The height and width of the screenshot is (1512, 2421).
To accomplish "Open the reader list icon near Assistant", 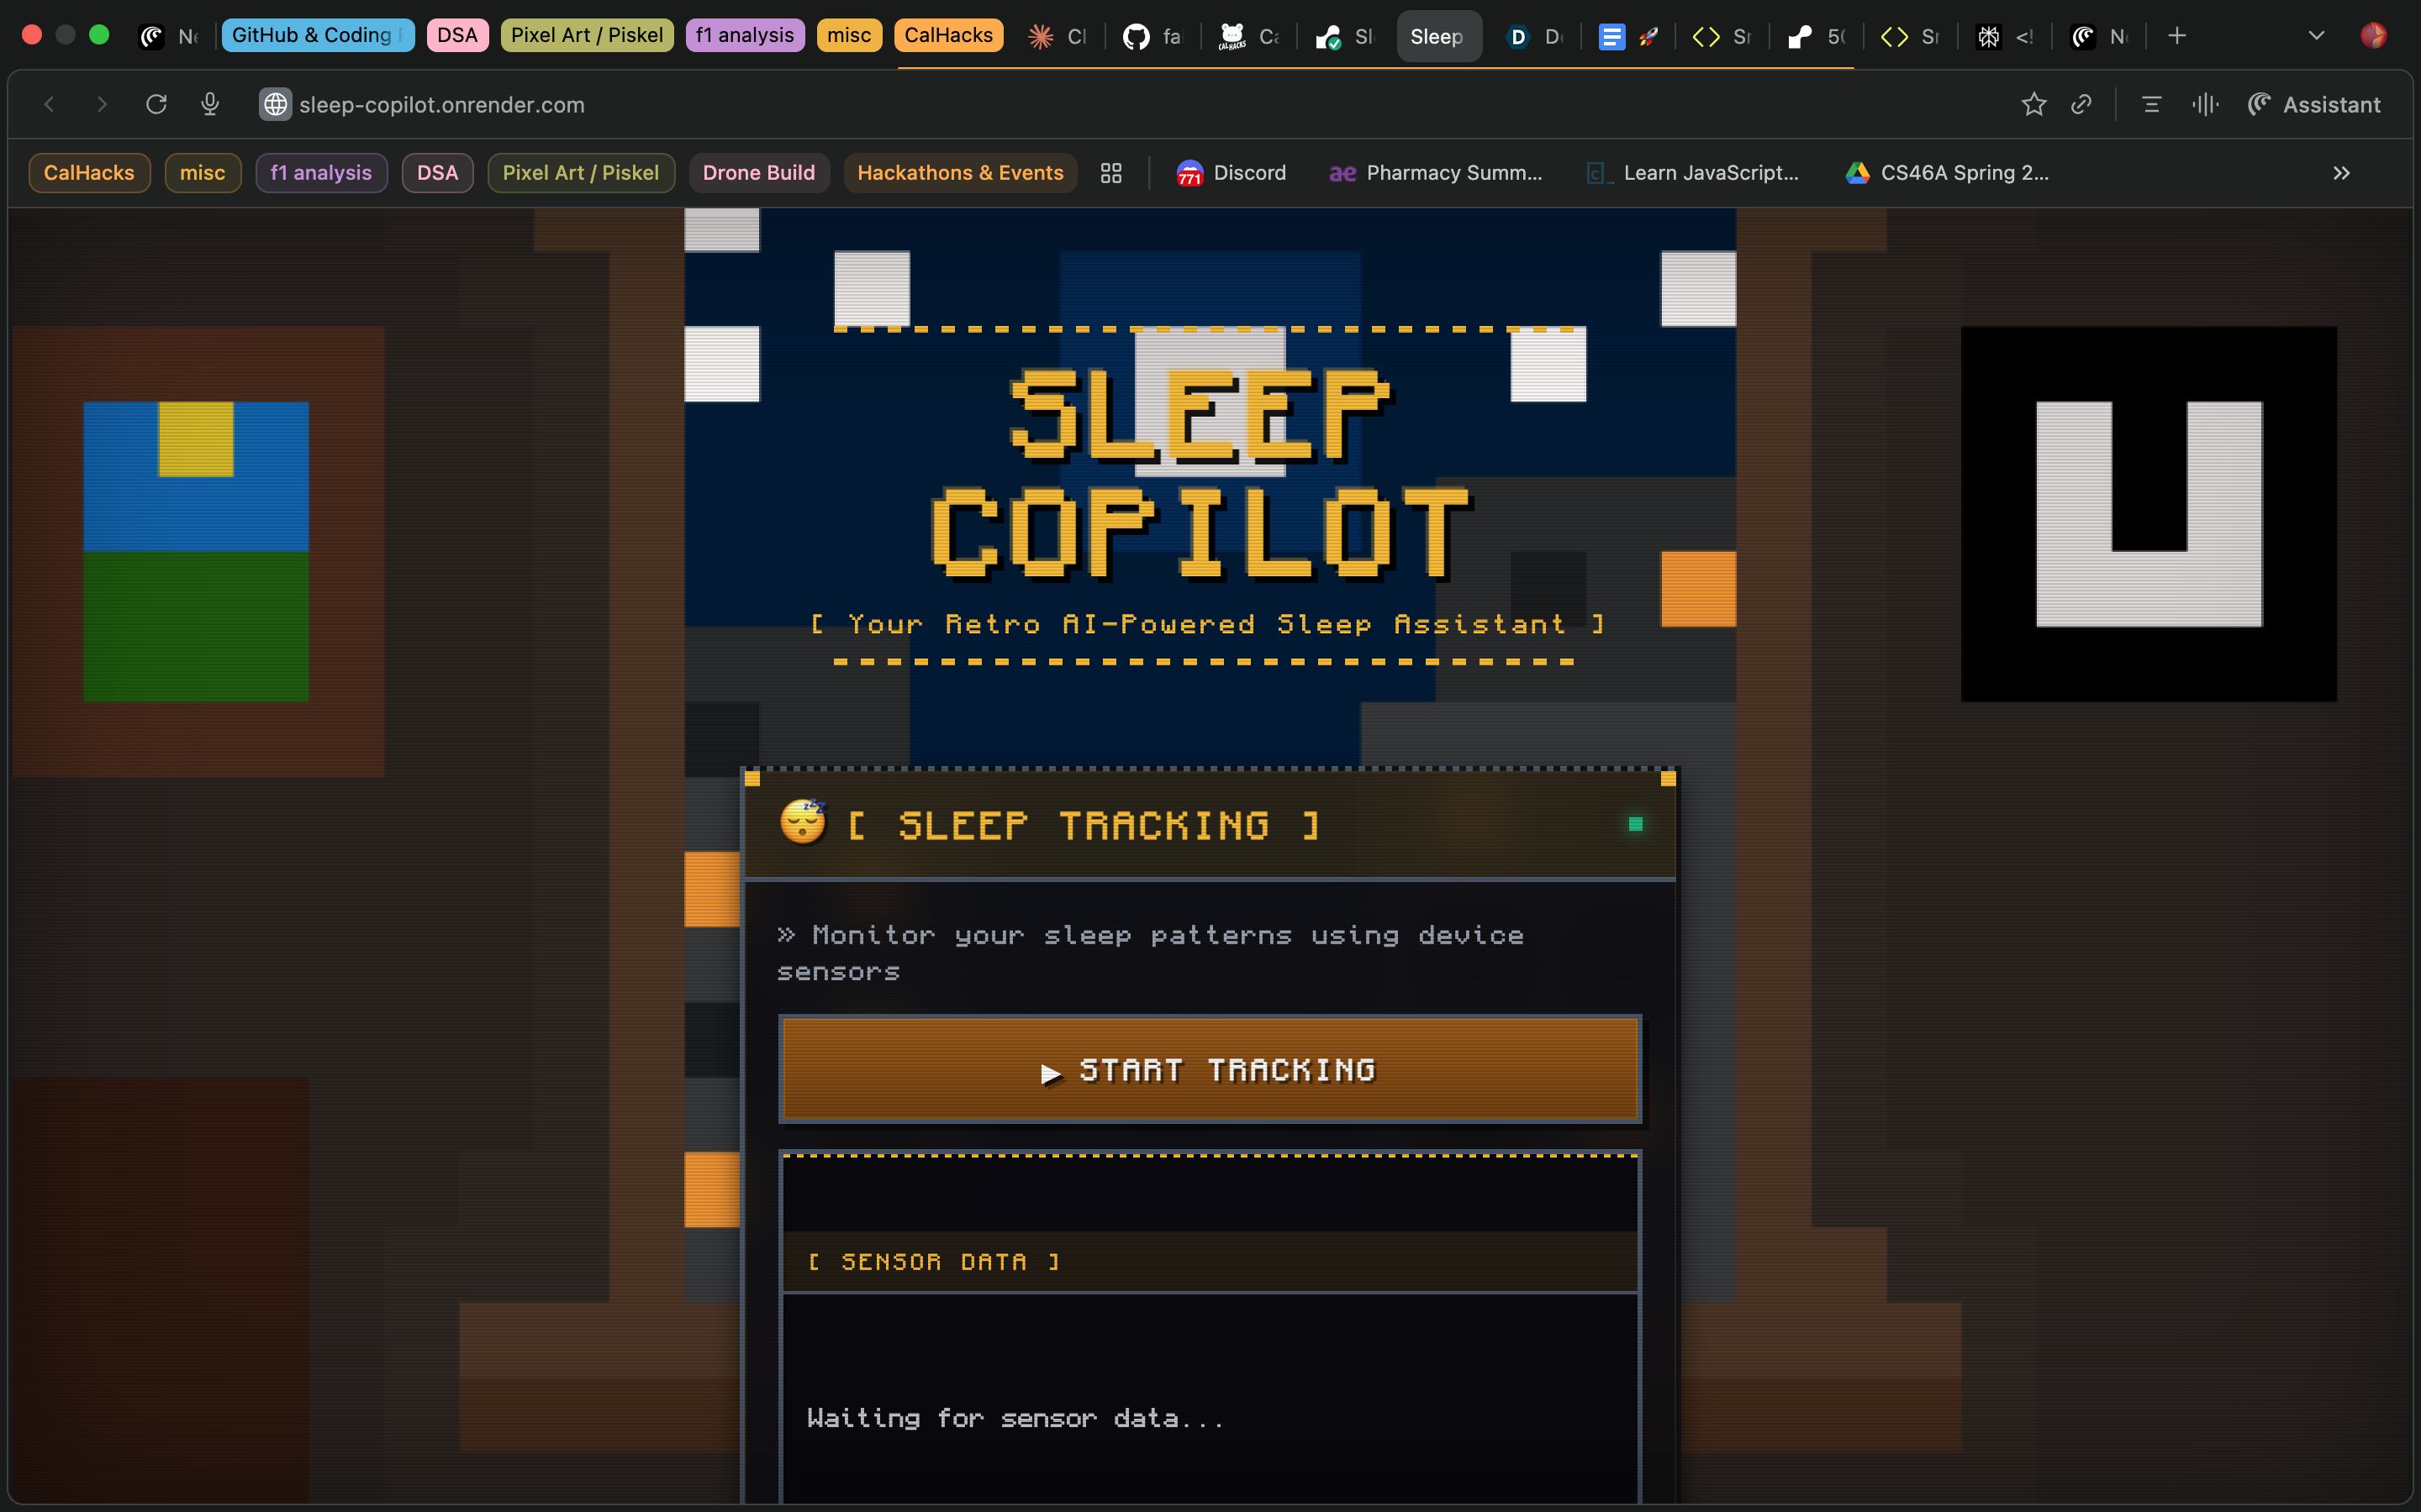I will pyautogui.click(x=2152, y=104).
